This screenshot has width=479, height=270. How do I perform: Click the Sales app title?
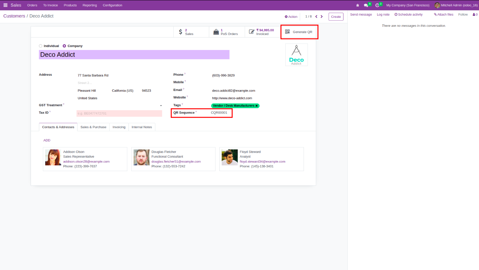(x=16, y=5)
